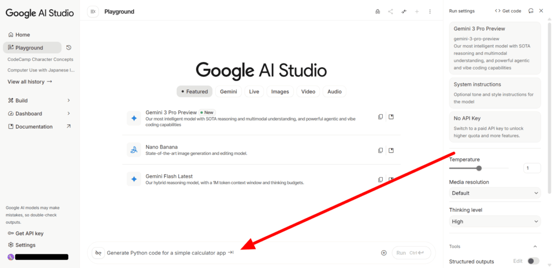Click the add media plus icon in prompt bar

tap(384, 253)
